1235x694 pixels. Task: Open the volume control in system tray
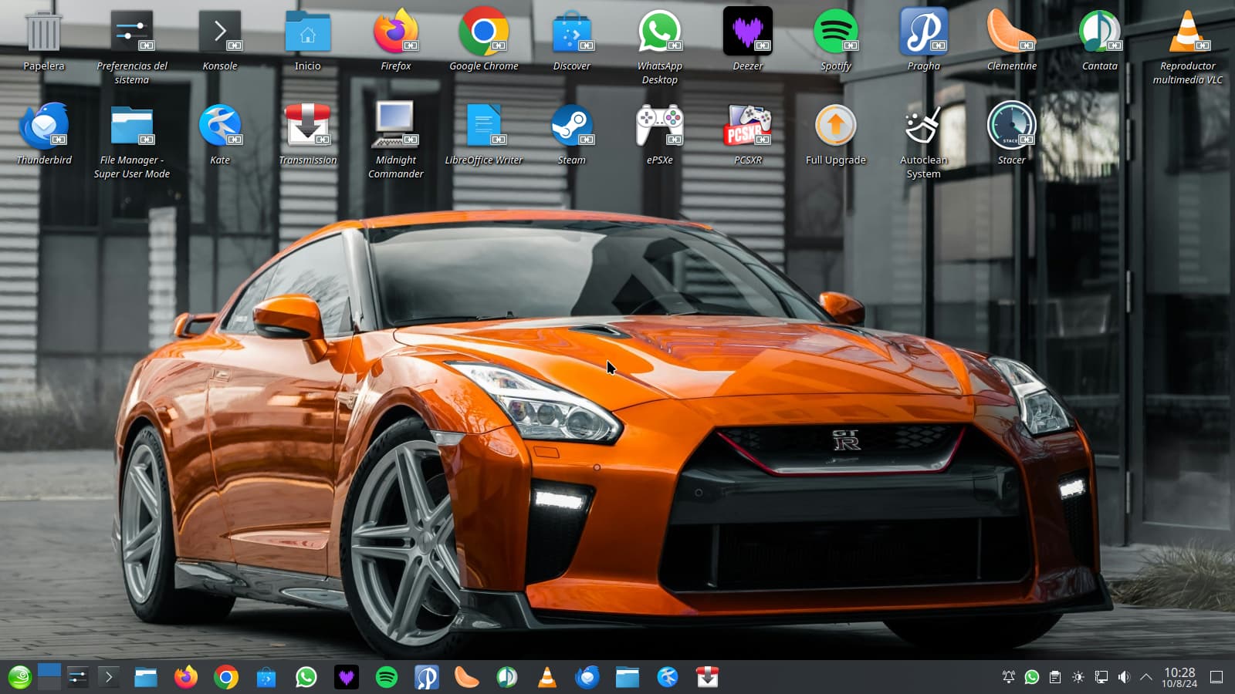(x=1124, y=677)
